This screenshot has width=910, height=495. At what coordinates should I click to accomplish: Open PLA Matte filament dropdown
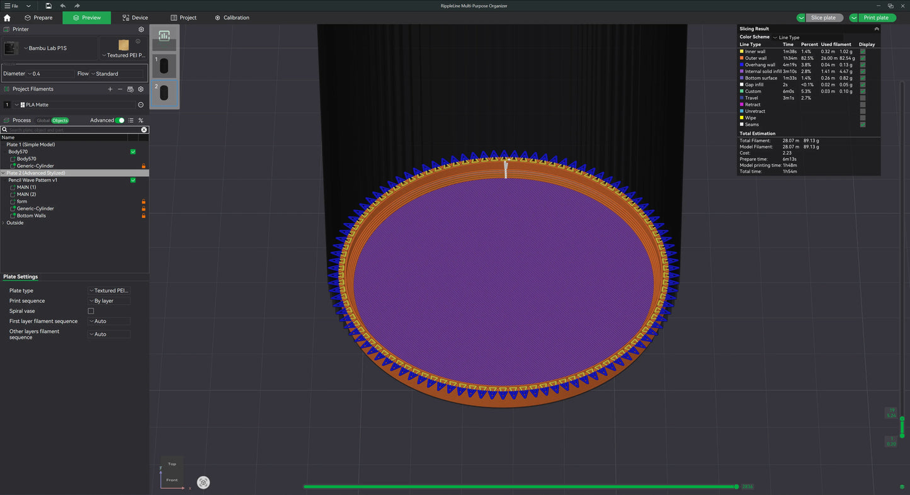tap(74, 105)
